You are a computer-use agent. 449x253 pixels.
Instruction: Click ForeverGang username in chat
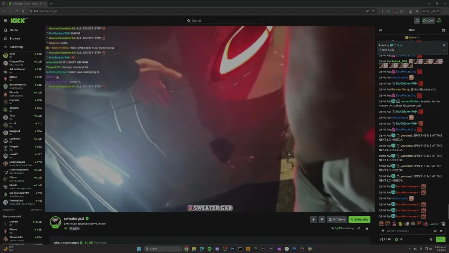click(400, 90)
